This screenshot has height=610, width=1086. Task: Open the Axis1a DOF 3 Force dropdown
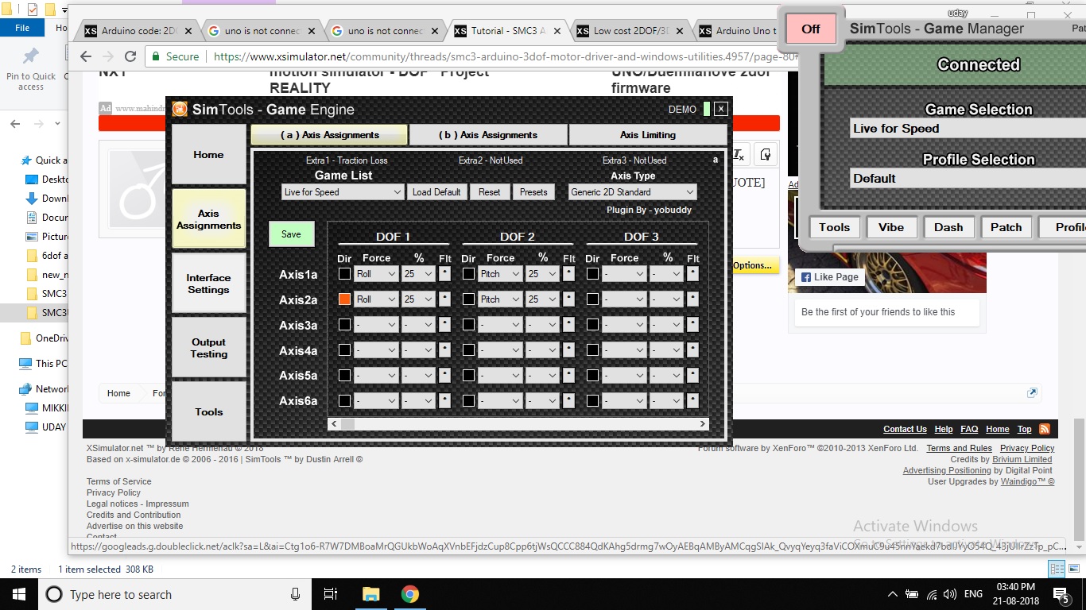624,274
